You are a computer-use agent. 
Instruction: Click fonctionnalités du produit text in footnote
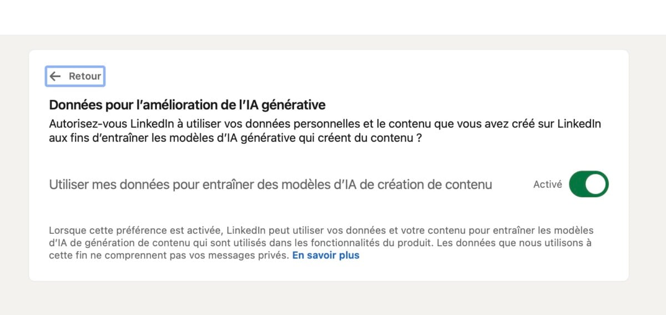380,243
